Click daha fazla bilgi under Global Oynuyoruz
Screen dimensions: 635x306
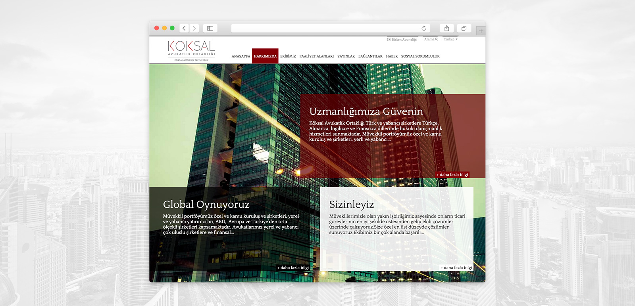tap(293, 268)
